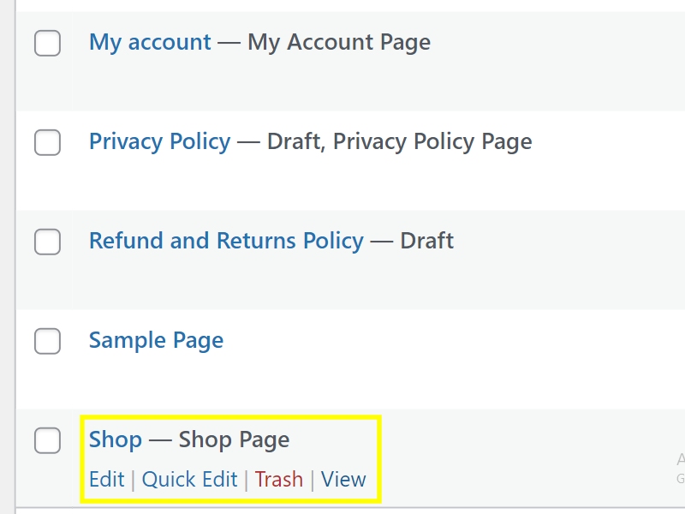Open the Privacy Policy page link
The image size is (685, 514).
click(x=159, y=141)
